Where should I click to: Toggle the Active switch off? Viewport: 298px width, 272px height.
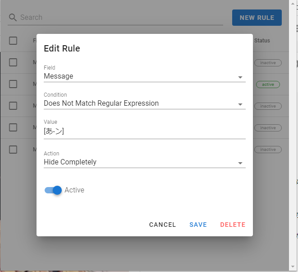(x=53, y=190)
